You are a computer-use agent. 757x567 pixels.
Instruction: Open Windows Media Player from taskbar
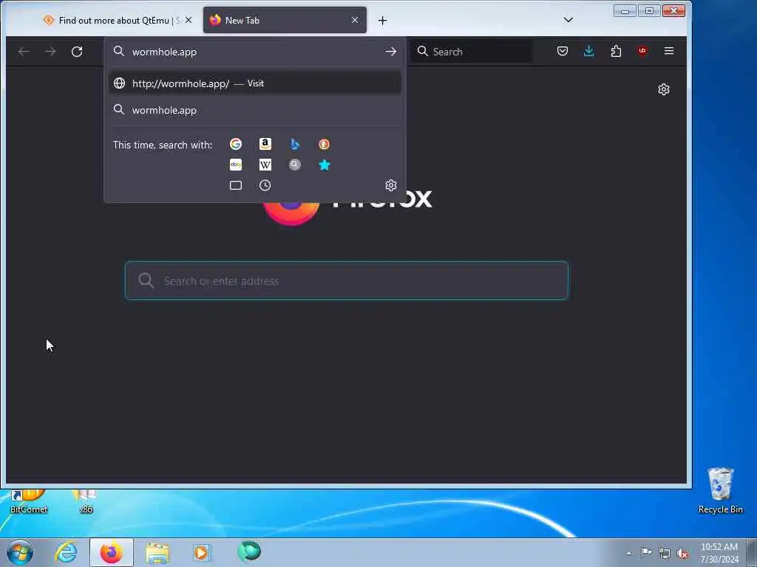click(x=203, y=552)
